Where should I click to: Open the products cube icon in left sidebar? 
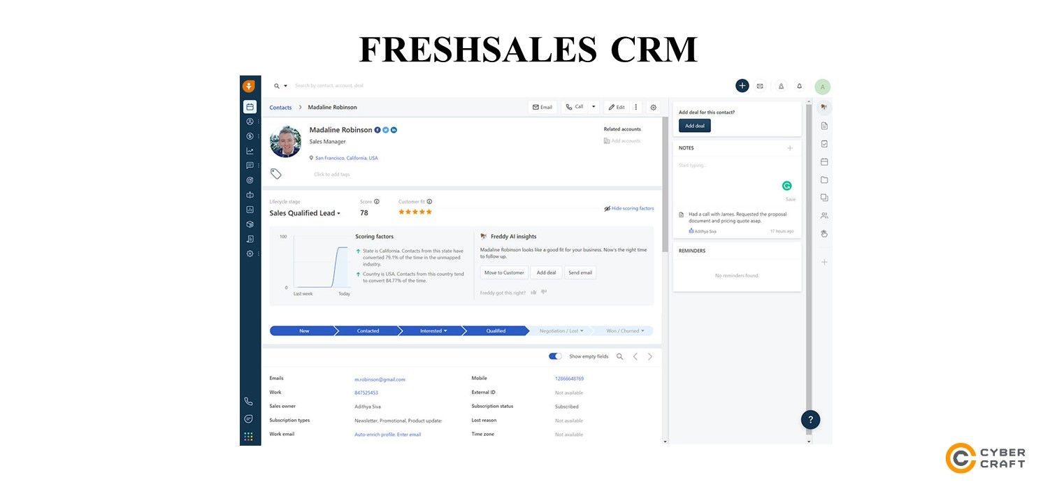coord(250,224)
